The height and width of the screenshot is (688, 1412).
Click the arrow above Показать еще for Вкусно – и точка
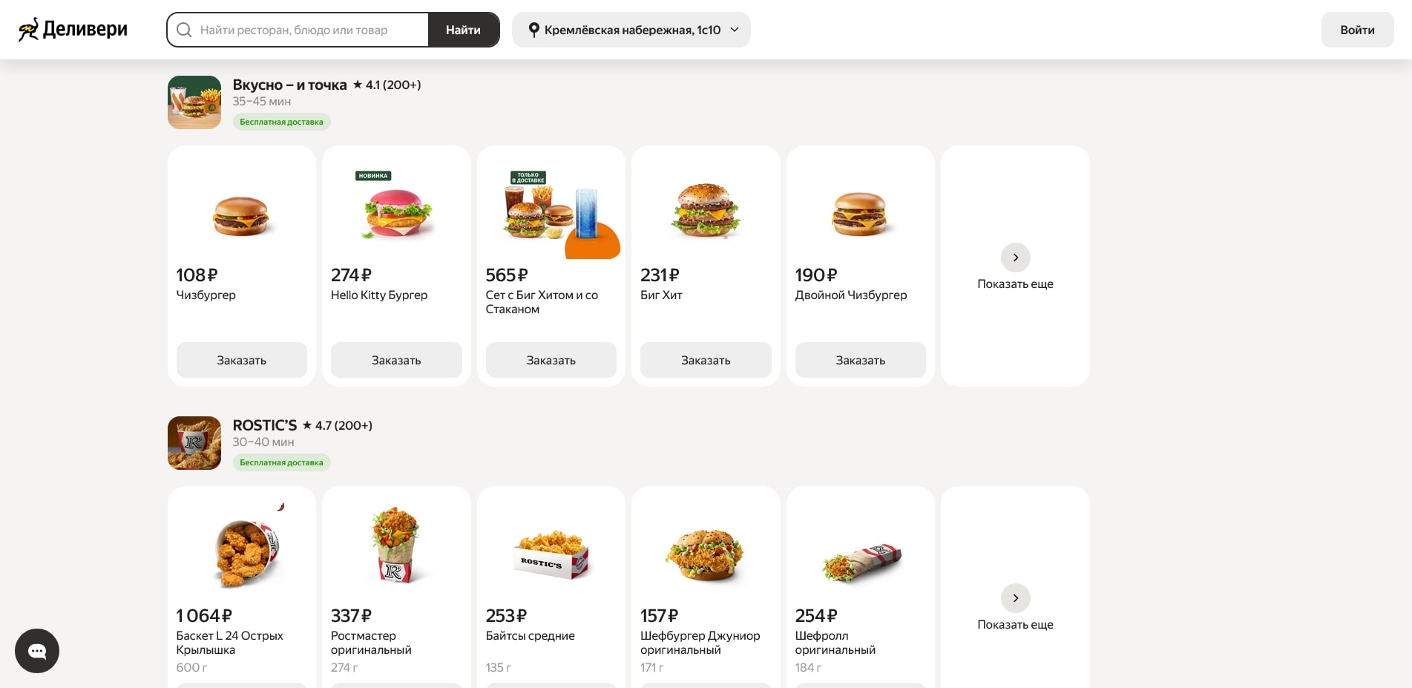[x=1015, y=258]
